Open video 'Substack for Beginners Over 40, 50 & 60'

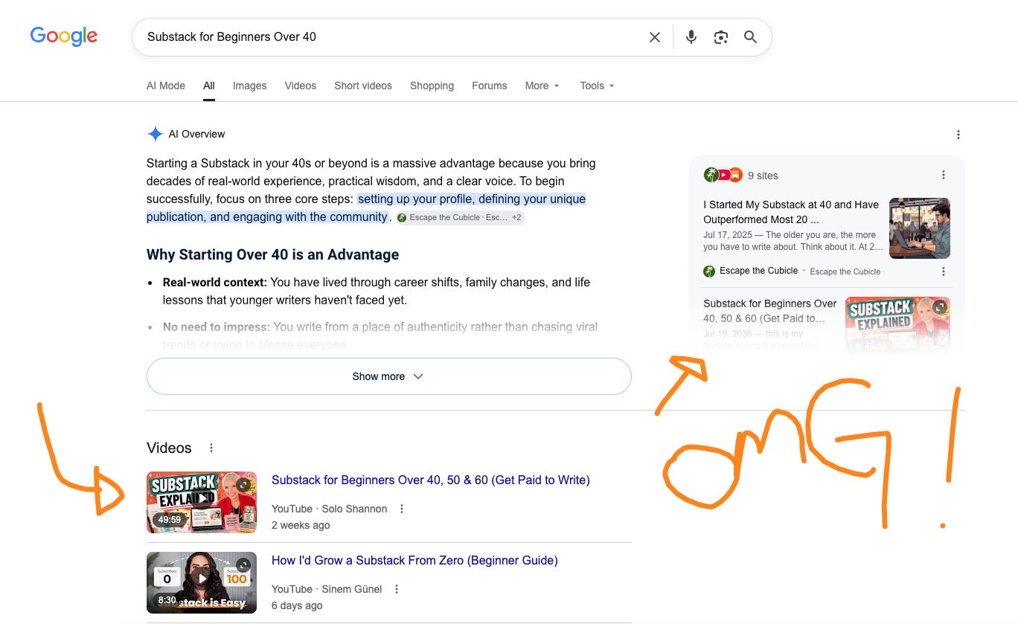coord(431,480)
